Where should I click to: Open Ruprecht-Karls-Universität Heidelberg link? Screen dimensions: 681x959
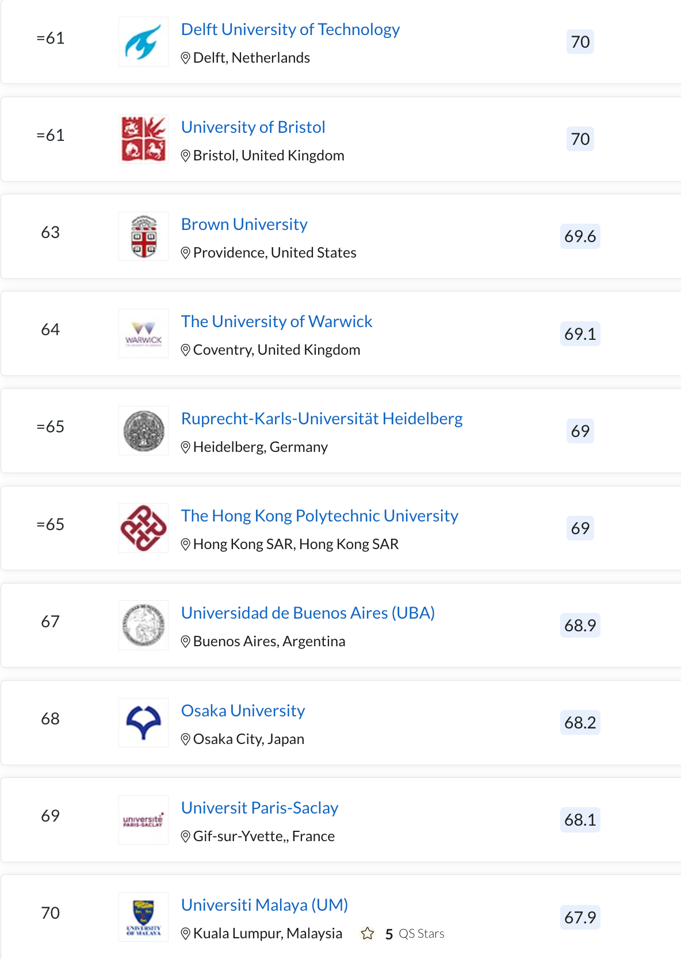pos(322,419)
